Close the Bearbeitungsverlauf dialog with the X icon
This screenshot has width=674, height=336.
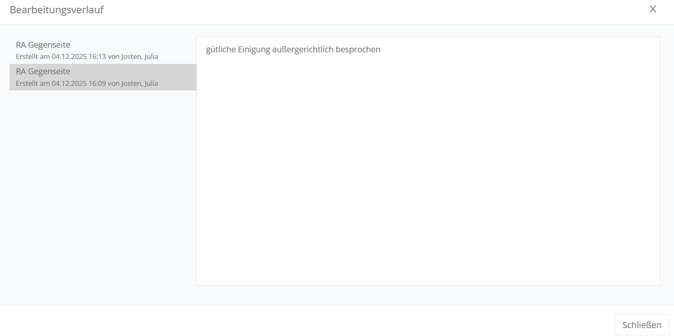click(653, 9)
